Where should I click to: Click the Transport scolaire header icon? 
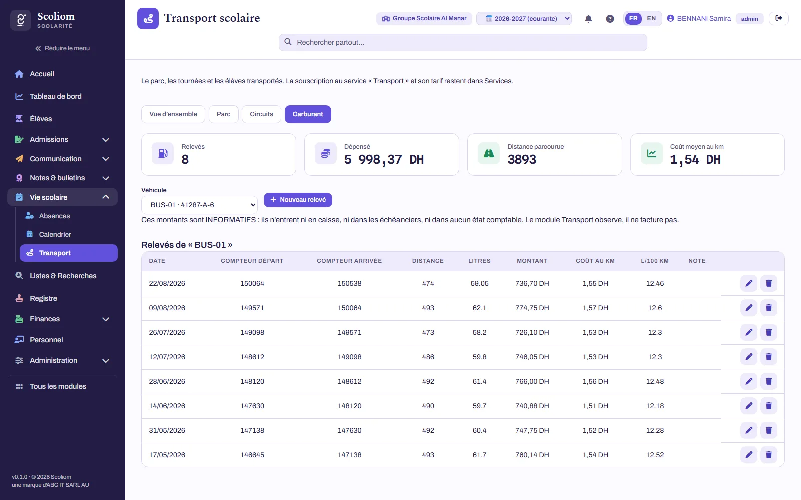point(148,19)
